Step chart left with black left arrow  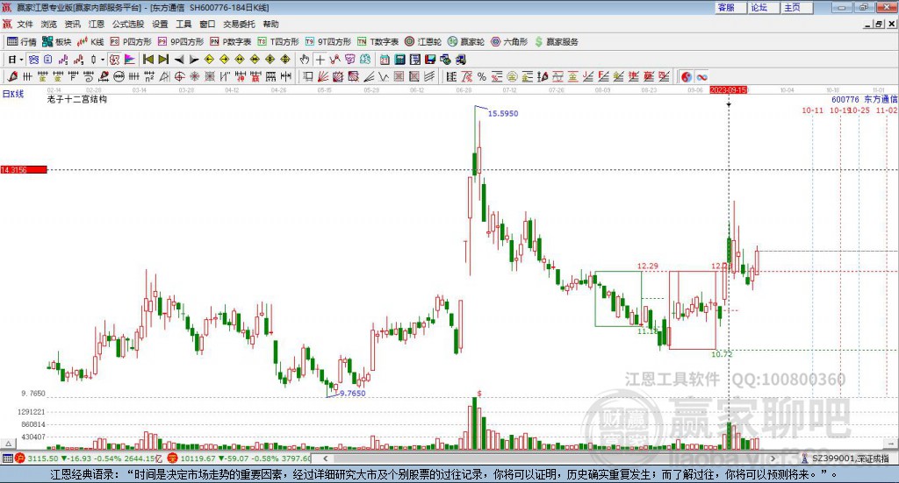pos(179,60)
